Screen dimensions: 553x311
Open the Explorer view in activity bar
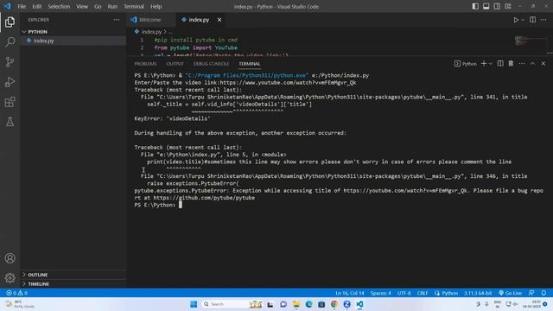coord(10,22)
